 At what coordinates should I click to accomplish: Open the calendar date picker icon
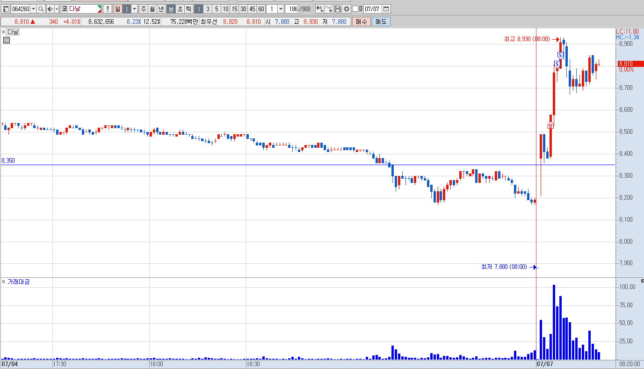pos(386,9)
